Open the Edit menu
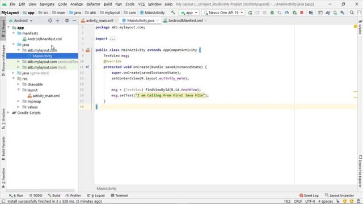Screen dimensions: 363x204 (22, 4)
